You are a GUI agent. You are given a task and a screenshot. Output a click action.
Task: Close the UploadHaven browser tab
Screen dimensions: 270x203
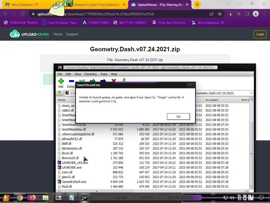187,5
